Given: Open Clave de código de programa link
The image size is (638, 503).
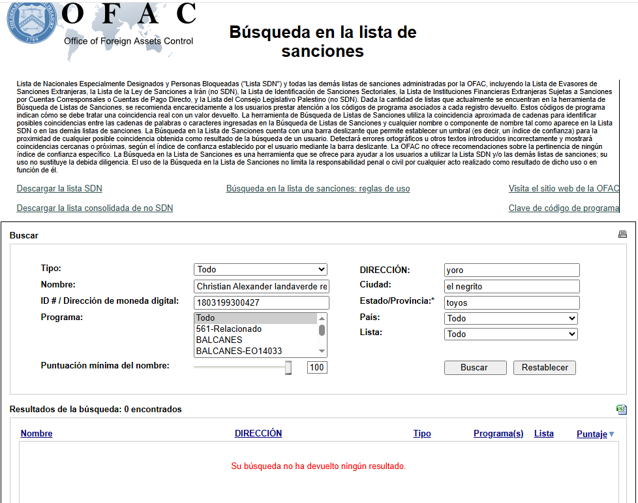Looking at the screenshot, I should tap(563, 208).
